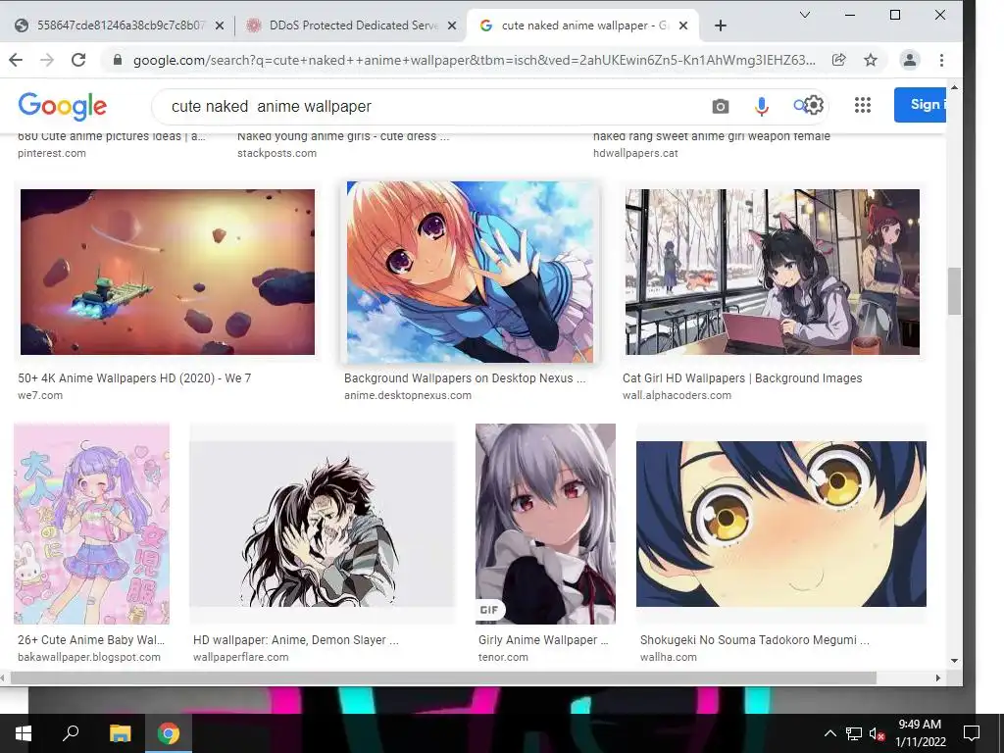Open 'Cat Girl HD Wallpapers' link
1004x753 pixels.
pyautogui.click(x=742, y=378)
